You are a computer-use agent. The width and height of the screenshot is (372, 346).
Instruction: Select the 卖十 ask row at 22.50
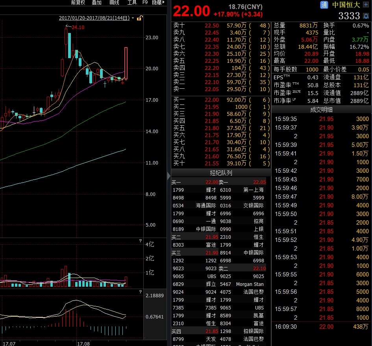[221, 25]
